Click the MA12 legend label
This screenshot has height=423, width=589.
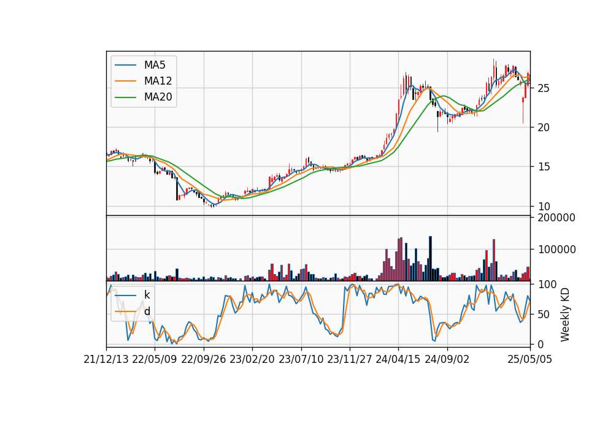pyautogui.click(x=158, y=81)
